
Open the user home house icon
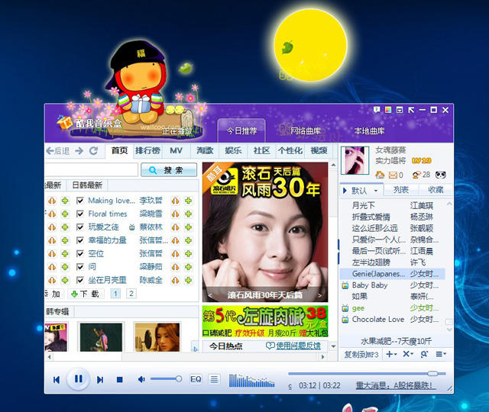[x=380, y=175]
